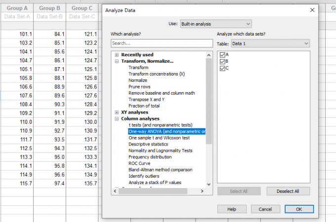This screenshot has width=336, height=222.
Task: Open the Table Data 1 dropdown
Action: (270, 43)
